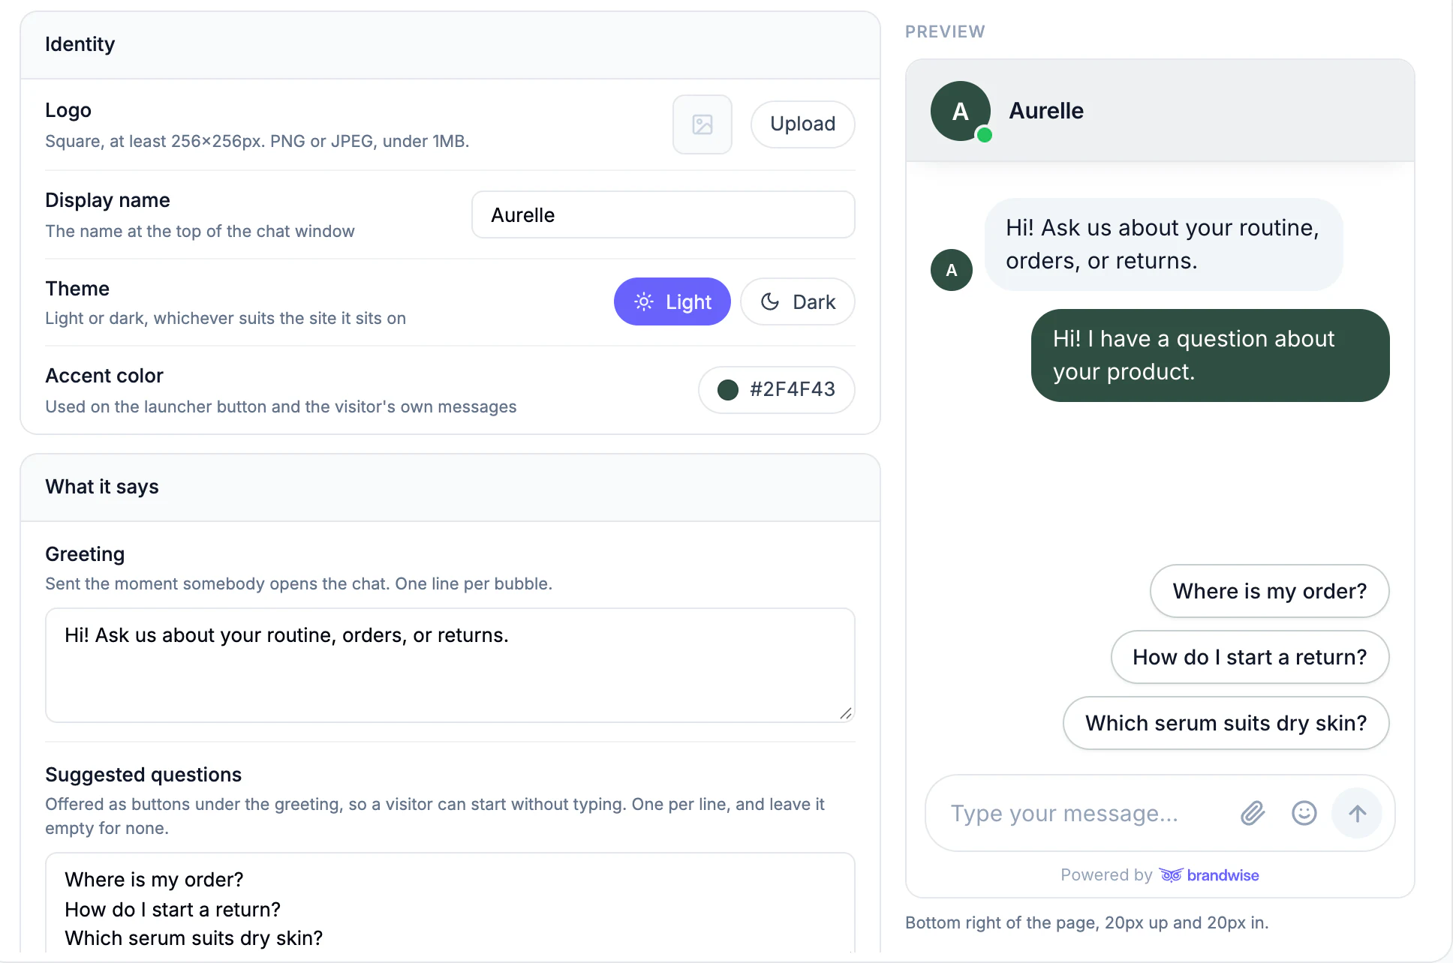Screen dimensions: 1453x963
Task: Click the green online status dot
Action: (985, 135)
